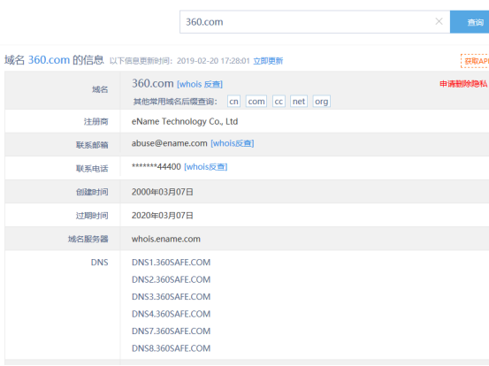The width and height of the screenshot is (489, 366).
Task: Click the masked phone number ending 44400
Action: pyautogui.click(x=157, y=167)
